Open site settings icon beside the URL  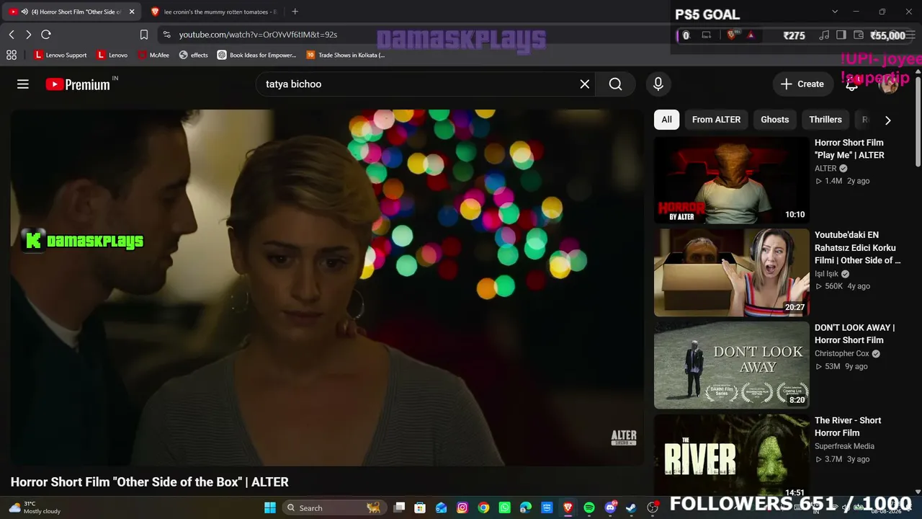click(x=166, y=35)
